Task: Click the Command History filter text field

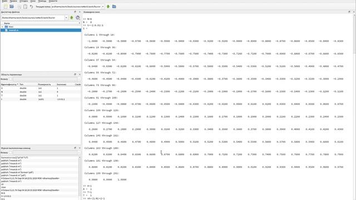Action: tap(45, 152)
